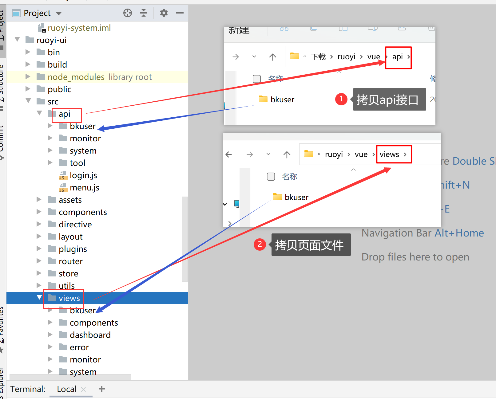Select the views folder row
This screenshot has width=496, height=399.
coord(97,298)
